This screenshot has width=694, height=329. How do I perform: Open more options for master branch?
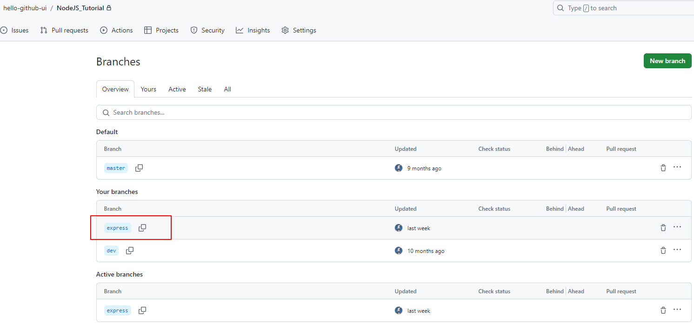(x=677, y=167)
